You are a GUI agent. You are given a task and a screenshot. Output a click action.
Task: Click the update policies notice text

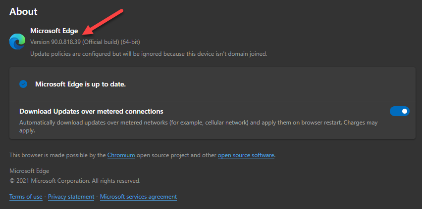point(149,54)
